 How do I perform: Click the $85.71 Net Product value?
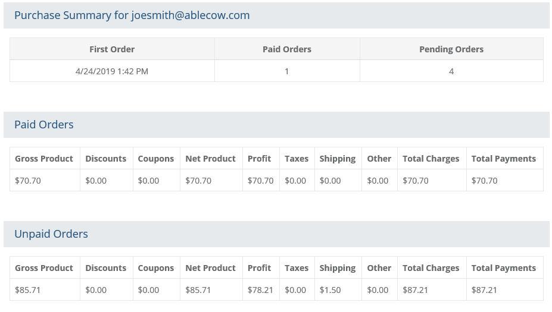(198, 290)
